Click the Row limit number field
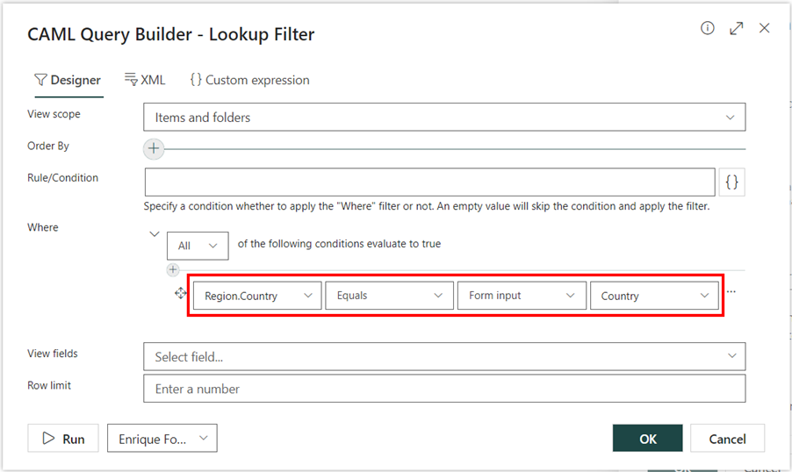This screenshot has height=472, width=792. pos(444,389)
